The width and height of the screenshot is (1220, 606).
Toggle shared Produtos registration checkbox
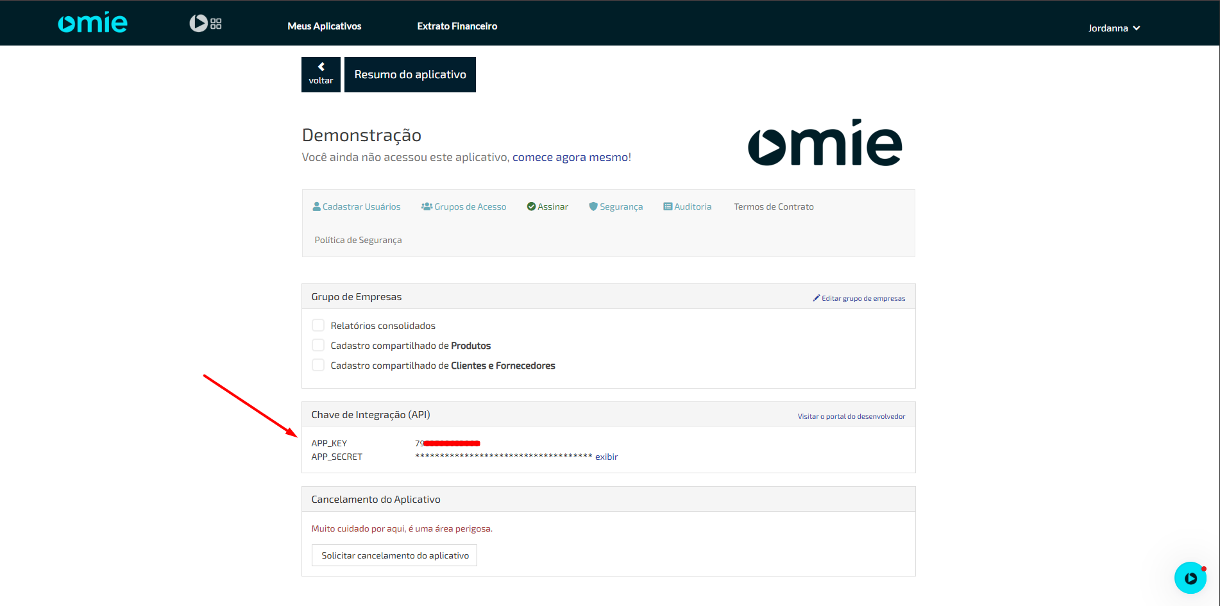318,345
